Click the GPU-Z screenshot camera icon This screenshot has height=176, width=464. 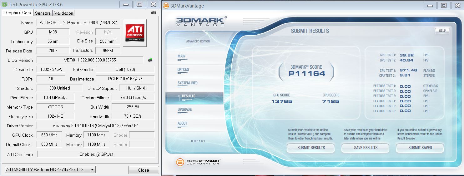154,13
